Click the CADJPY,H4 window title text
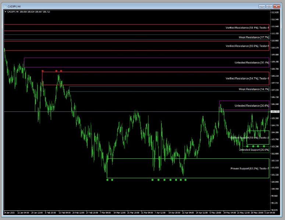The height and width of the screenshot is (220, 285). point(14,7)
